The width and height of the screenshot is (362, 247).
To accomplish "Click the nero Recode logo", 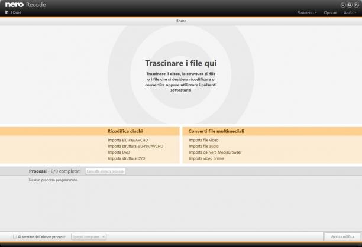I will coord(25,5).
